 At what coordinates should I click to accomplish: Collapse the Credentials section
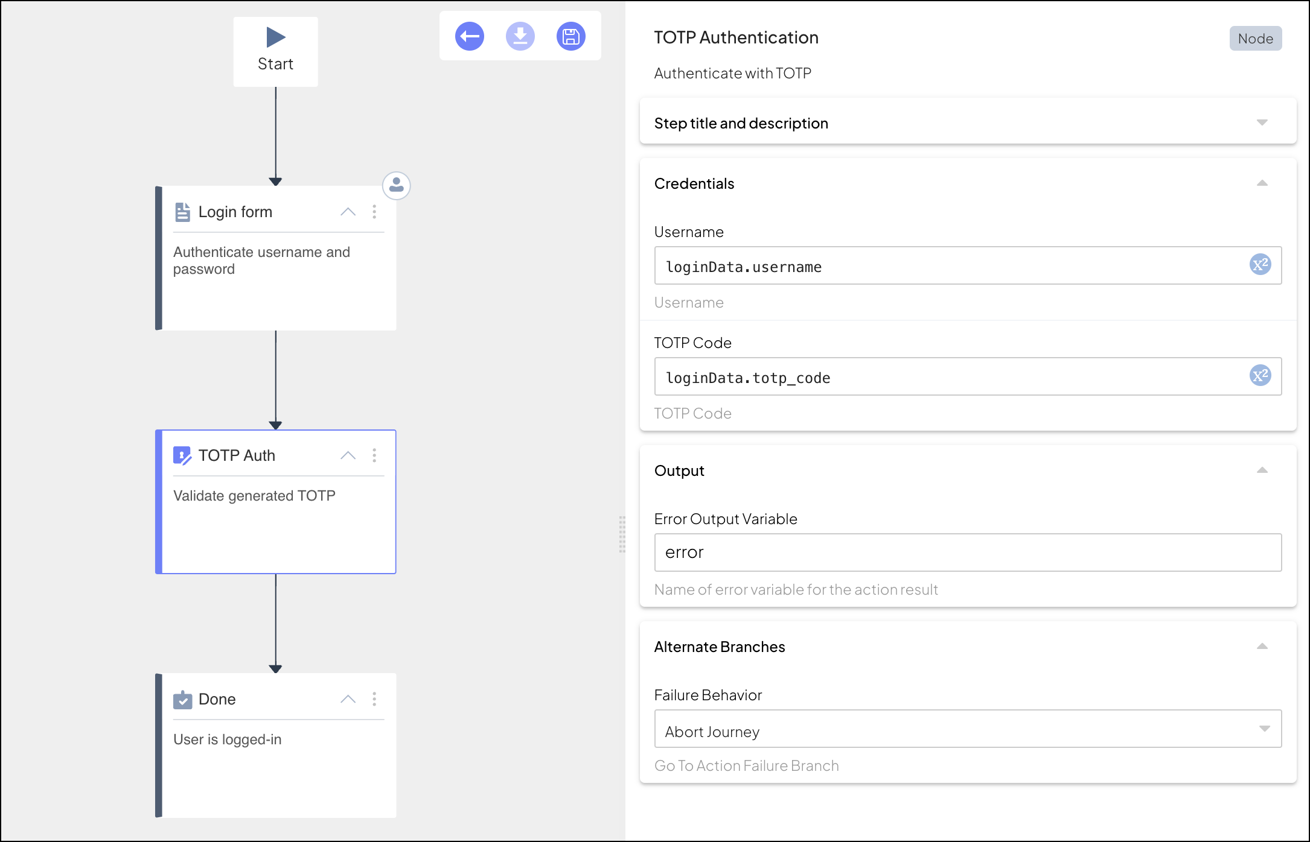[x=1262, y=183]
